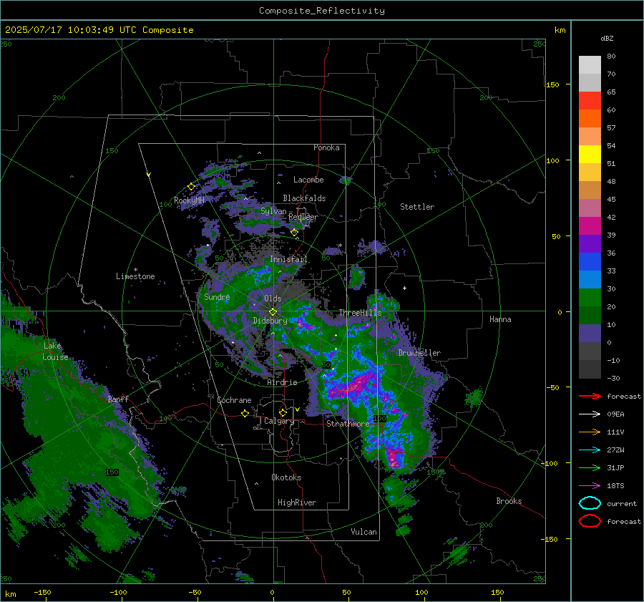Click the Innisfail city label

288,259
